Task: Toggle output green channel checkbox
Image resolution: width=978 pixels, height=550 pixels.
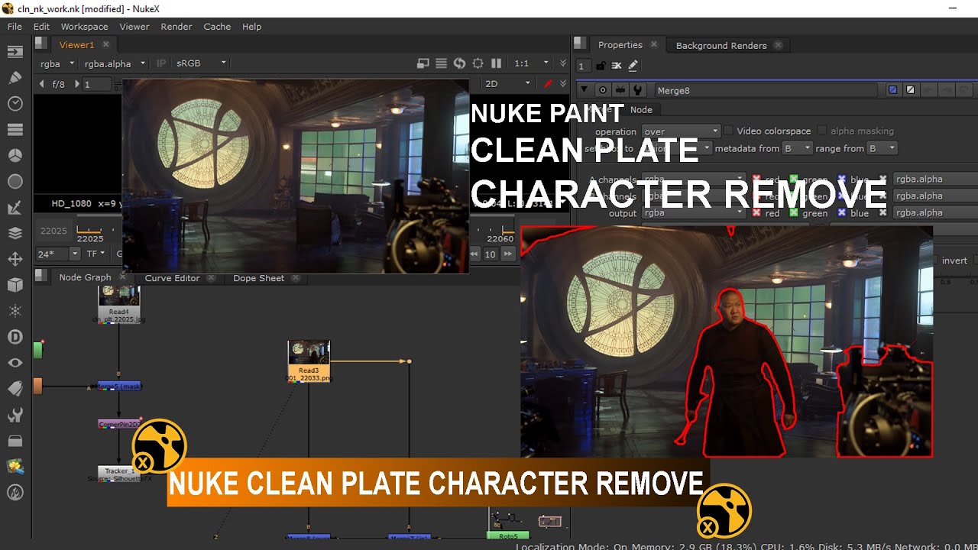Action: [x=794, y=213]
